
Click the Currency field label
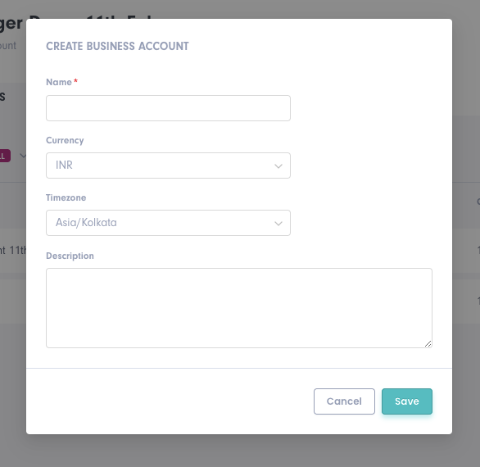coord(65,140)
